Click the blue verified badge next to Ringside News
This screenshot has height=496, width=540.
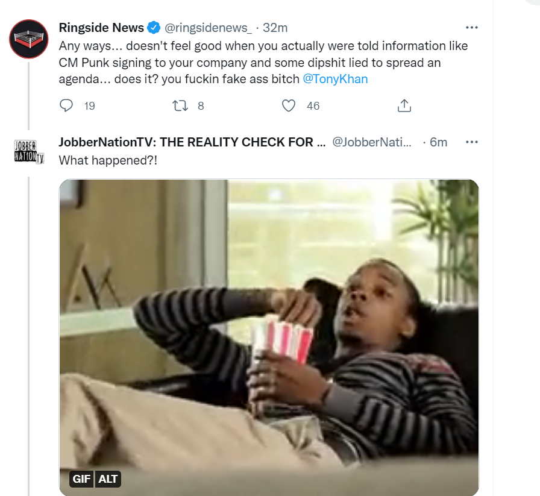[154, 28]
